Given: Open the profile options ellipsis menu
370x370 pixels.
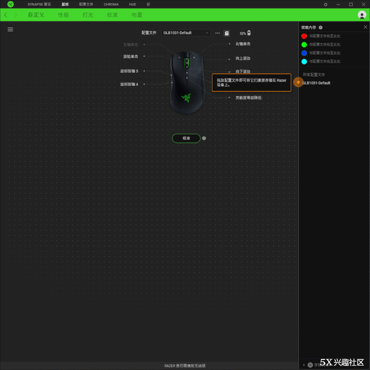Looking at the screenshot, I should [218, 33].
